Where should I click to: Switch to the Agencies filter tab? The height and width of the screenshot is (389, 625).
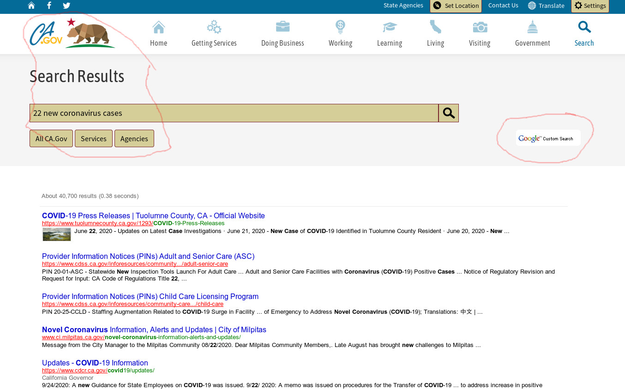(x=134, y=138)
